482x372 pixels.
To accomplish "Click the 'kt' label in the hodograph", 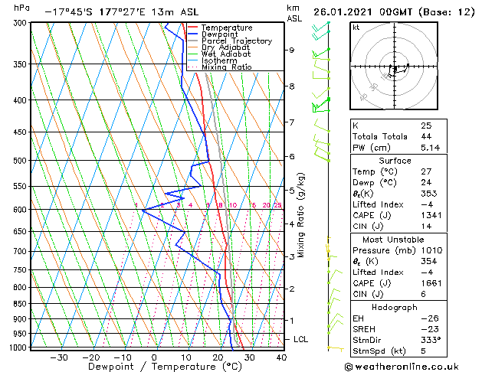I will pos(356,28).
